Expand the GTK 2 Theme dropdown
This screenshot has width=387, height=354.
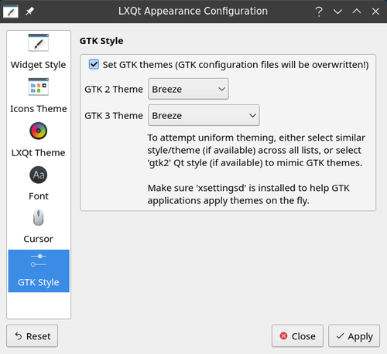tap(188, 89)
